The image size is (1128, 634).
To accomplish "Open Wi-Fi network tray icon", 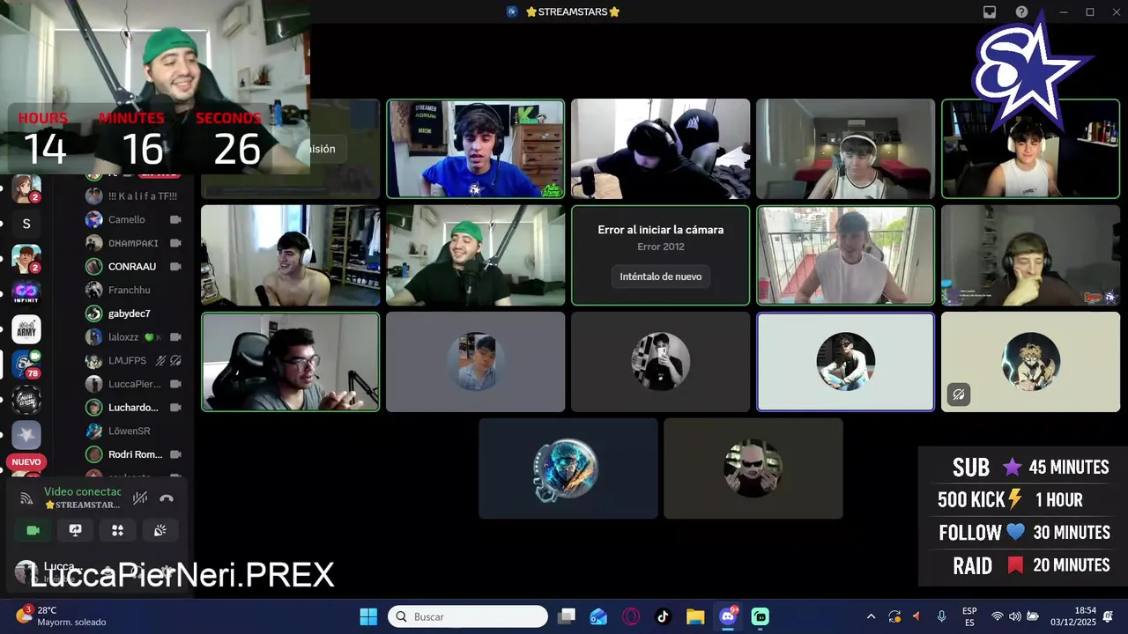I will point(997,616).
